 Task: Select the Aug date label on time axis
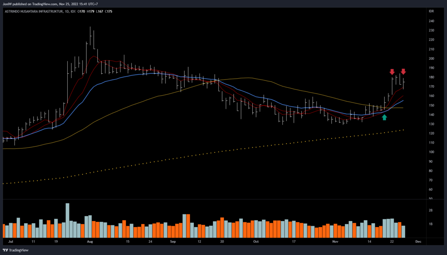pos(90,241)
